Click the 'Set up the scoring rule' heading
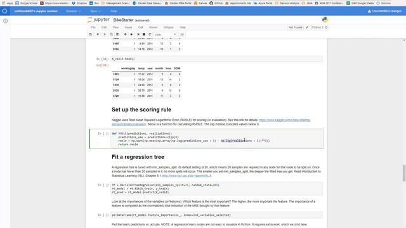This screenshot has width=406, height=228. [x=141, y=110]
